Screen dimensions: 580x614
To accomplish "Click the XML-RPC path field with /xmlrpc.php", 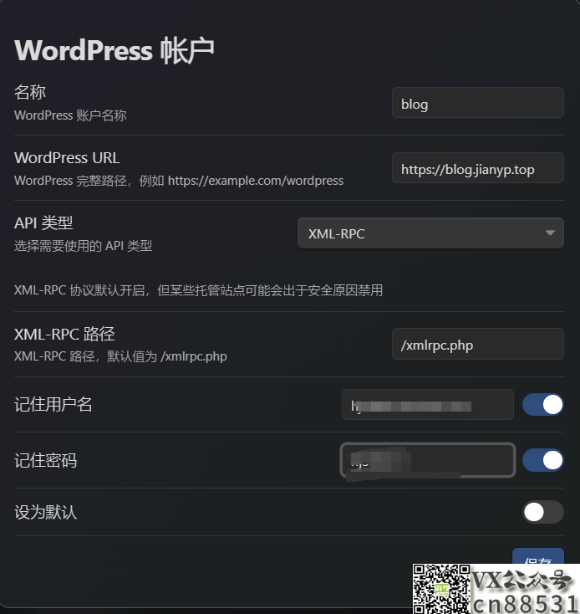I will click(477, 344).
